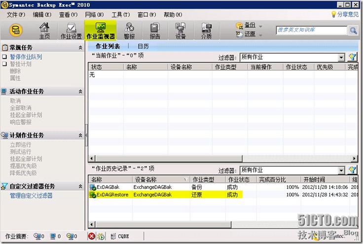Select the ExDAGRestore job history row

click(x=223, y=195)
